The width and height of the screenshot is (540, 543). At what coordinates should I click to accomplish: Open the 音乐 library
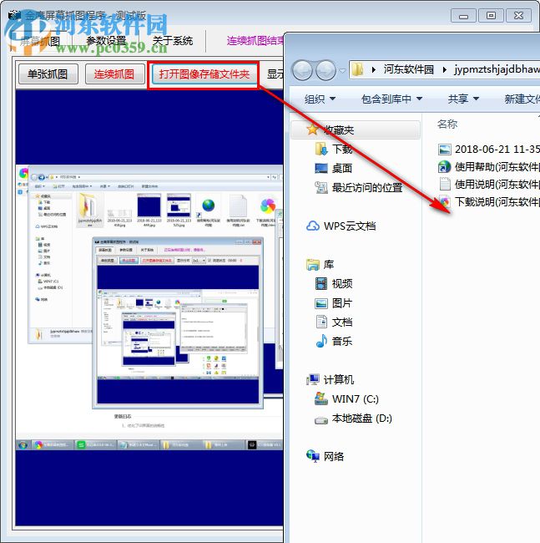pos(342,342)
